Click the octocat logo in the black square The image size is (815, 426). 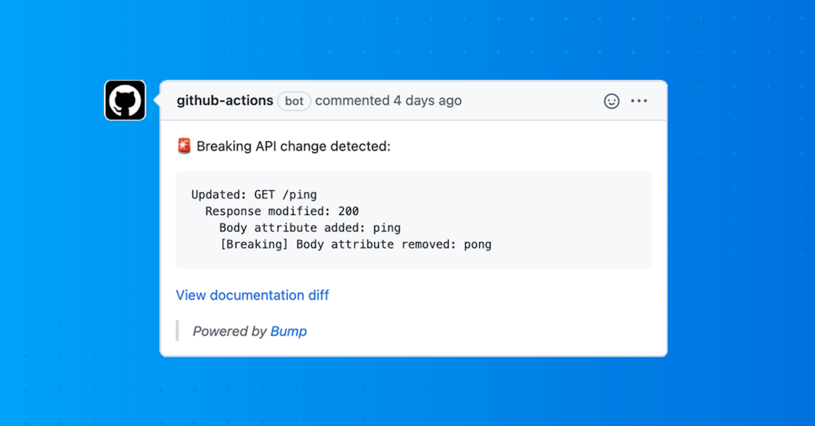click(x=125, y=100)
